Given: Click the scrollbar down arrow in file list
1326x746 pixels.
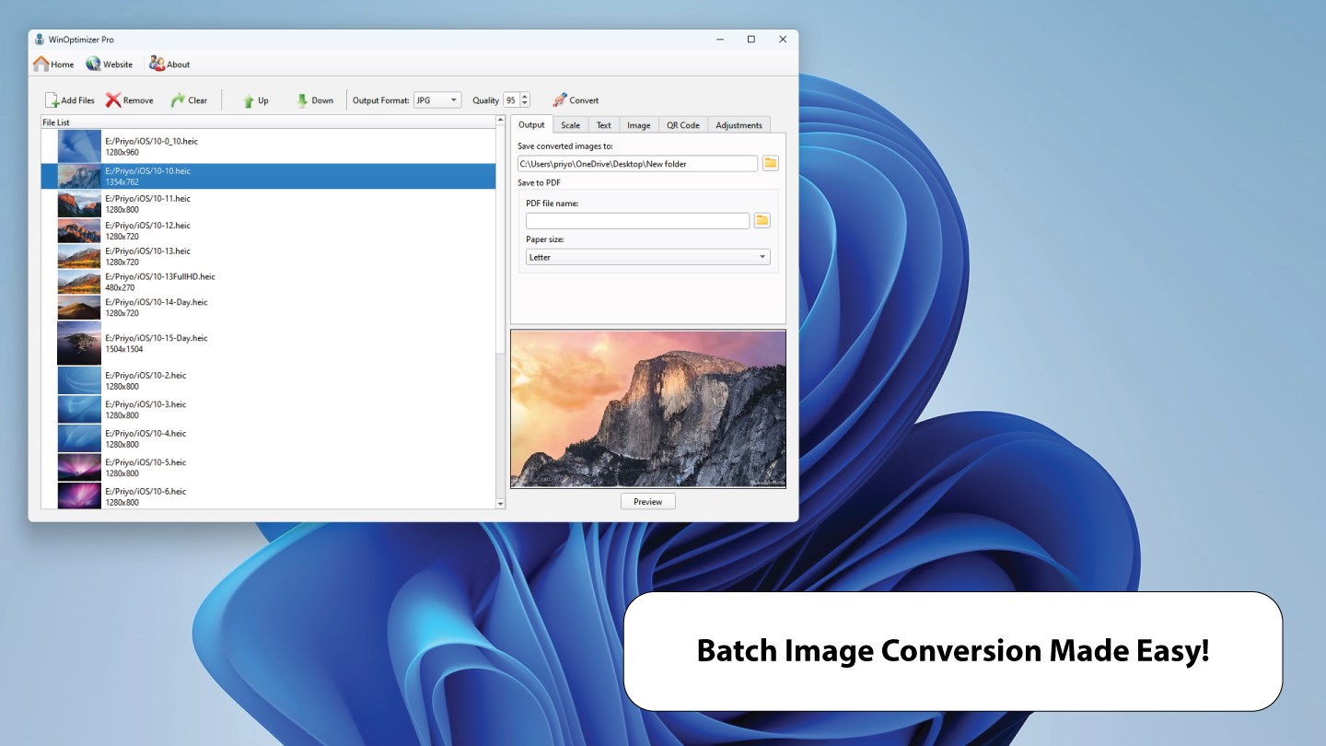Looking at the screenshot, I should [x=501, y=504].
